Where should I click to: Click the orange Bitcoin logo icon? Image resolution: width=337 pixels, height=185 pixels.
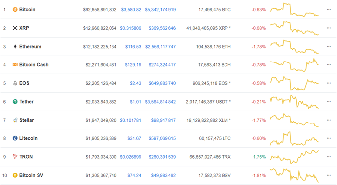(x=15, y=10)
